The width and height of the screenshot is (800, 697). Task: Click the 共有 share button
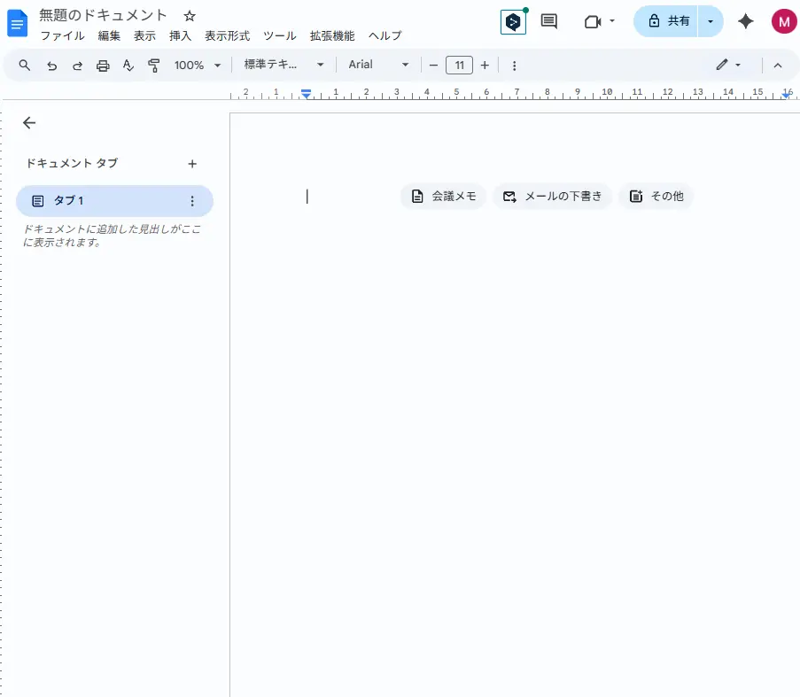click(668, 21)
